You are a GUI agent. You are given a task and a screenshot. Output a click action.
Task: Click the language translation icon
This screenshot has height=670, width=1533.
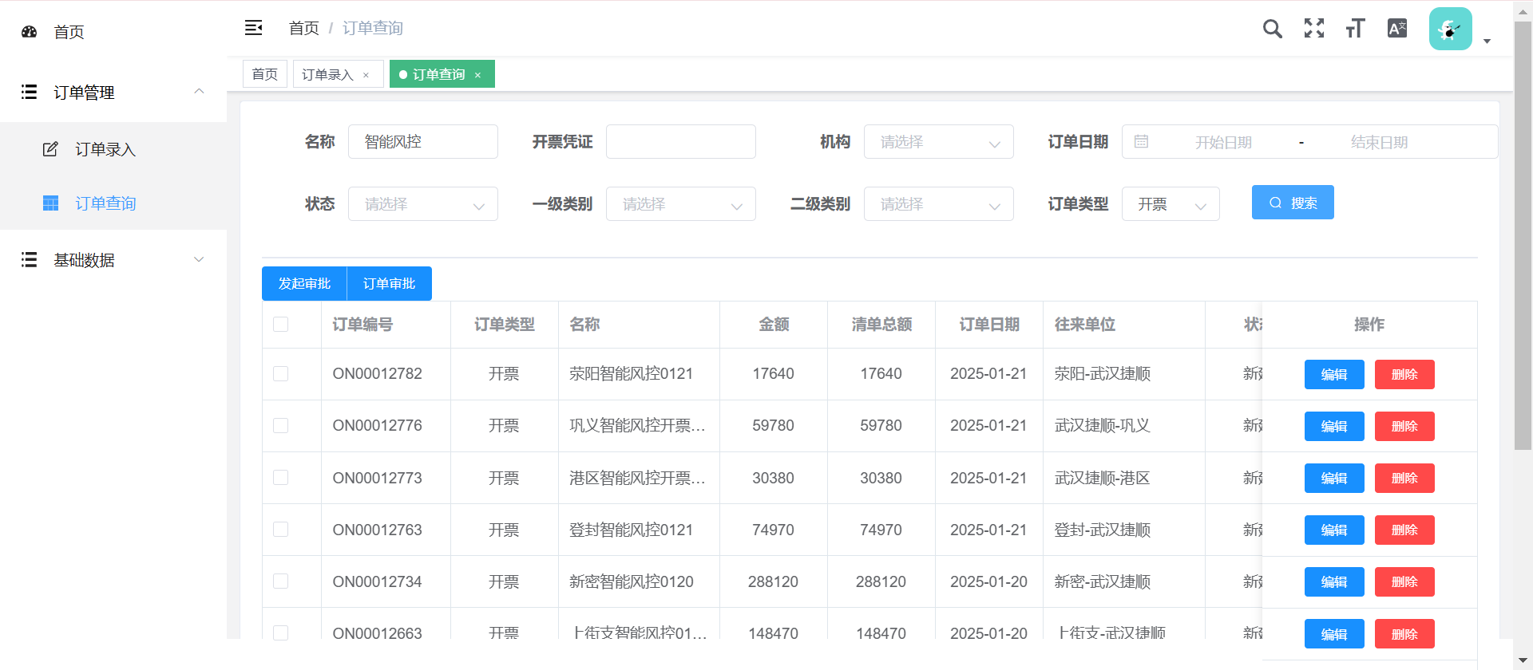[x=1396, y=29]
